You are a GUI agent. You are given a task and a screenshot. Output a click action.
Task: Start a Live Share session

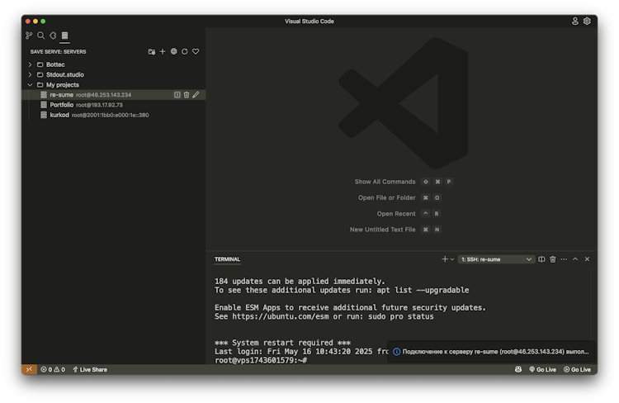click(x=90, y=369)
